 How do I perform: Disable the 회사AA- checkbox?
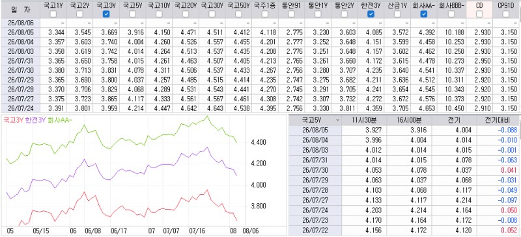424,14
